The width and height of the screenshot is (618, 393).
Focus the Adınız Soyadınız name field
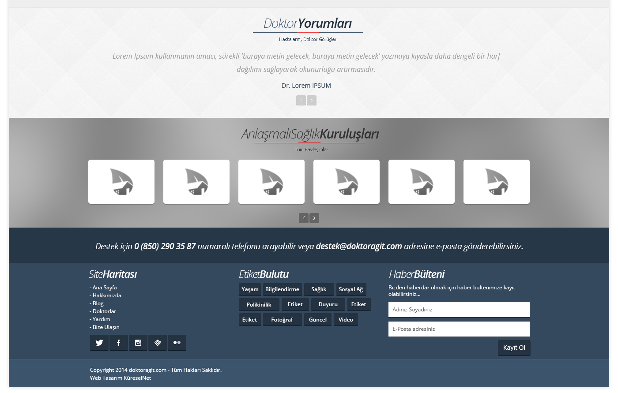(459, 310)
